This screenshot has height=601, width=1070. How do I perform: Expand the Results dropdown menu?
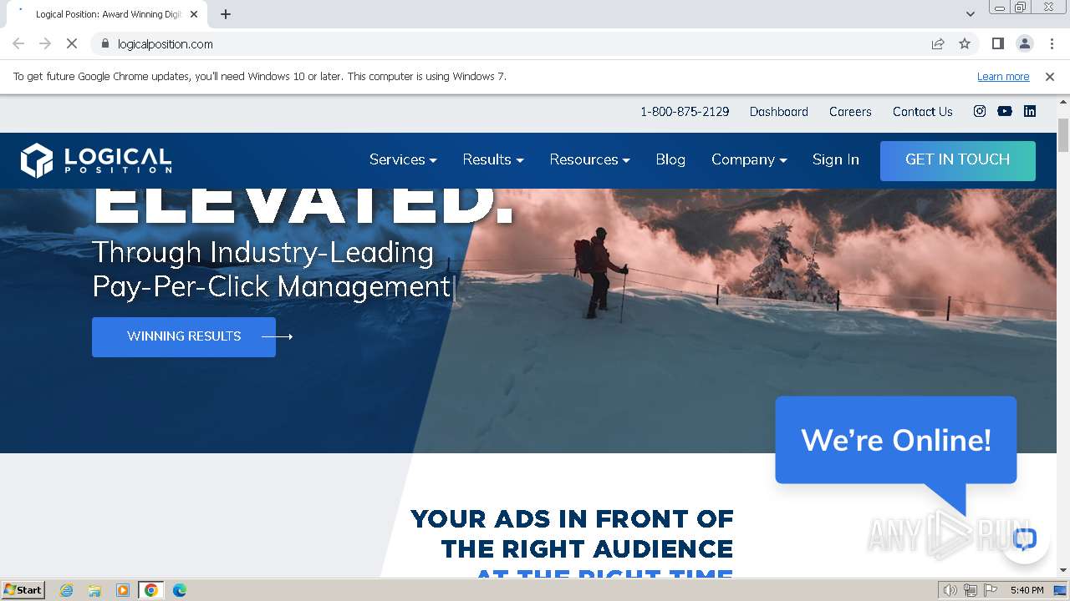[x=493, y=159]
